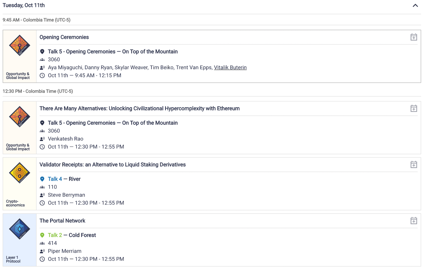The width and height of the screenshot is (423, 269).
Task: Click Opening Ceremonies Opportunity & Global Impact badge
Action: [x=20, y=45]
